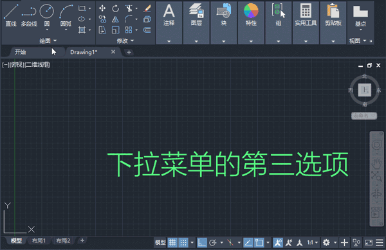Switch to the Drawing1 tab
This screenshot has width=386, height=250.
pyautogui.click(x=84, y=52)
